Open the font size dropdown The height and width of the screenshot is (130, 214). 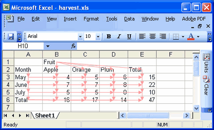pos(98,37)
